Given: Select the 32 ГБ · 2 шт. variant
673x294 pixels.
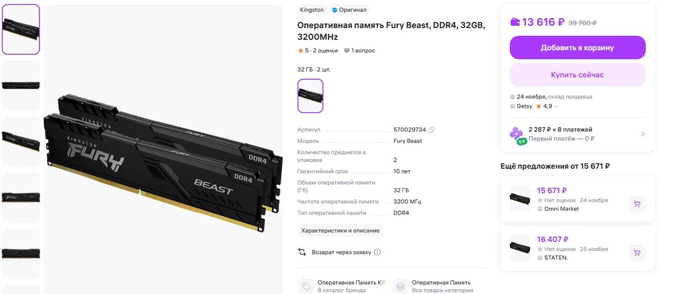Looking at the screenshot, I should pos(311,96).
